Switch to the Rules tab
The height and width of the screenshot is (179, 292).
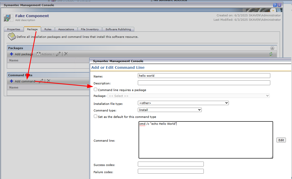[48, 29]
